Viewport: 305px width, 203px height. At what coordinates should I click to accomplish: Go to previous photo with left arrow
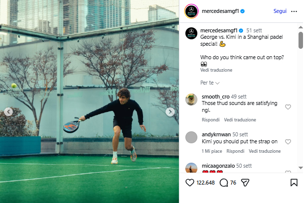coord(8,112)
